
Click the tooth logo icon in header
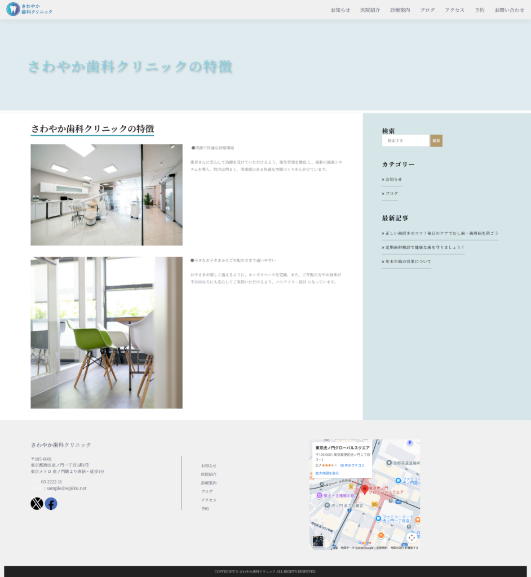pyautogui.click(x=13, y=9)
